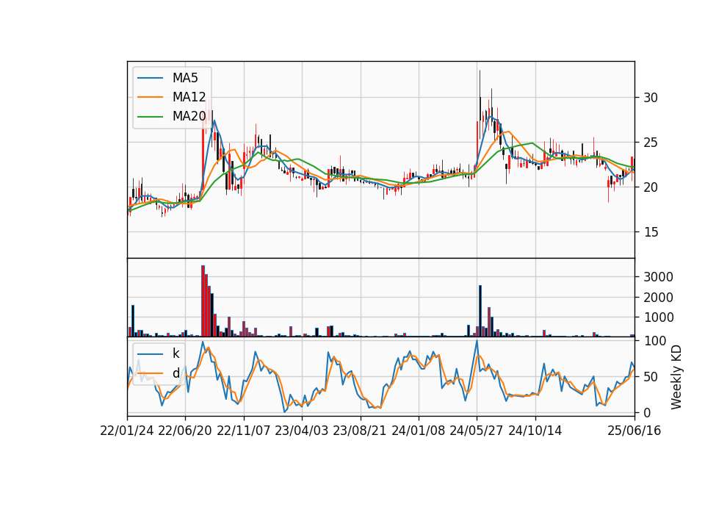Click the tallest red volume bar
Screen dimensions: 705x507
pyautogui.click(x=203, y=301)
